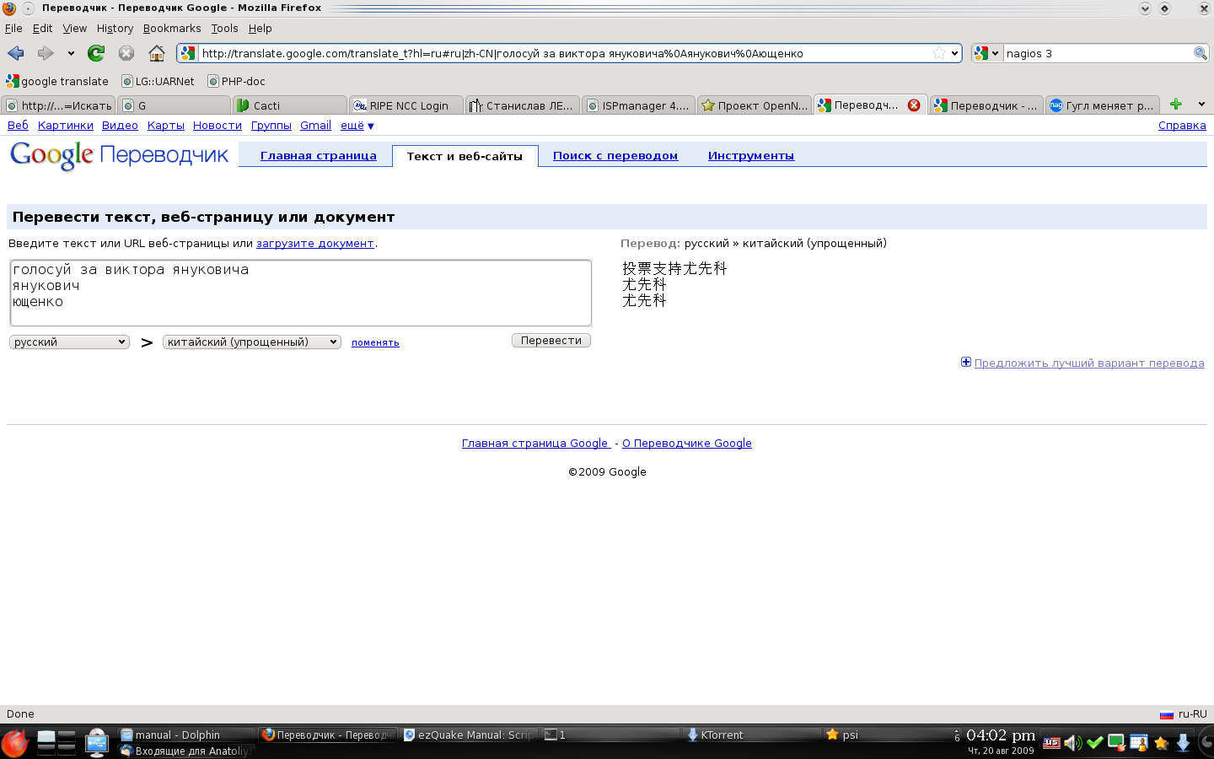Go back with the blue Back arrow

click(x=16, y=53)
